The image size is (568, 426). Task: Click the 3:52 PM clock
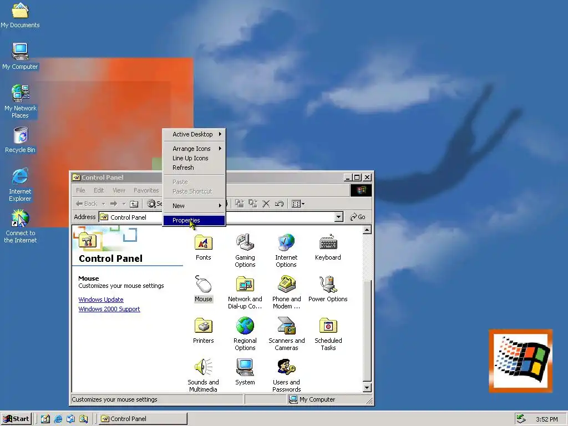point(546,419)
